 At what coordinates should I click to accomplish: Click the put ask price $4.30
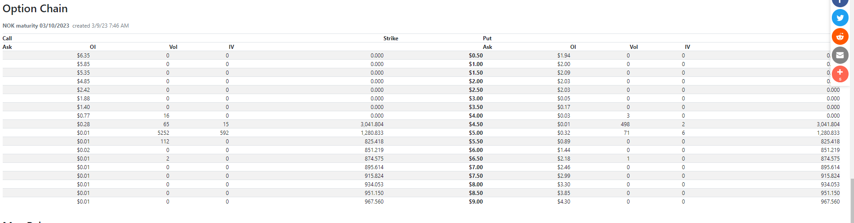(563, 202)
